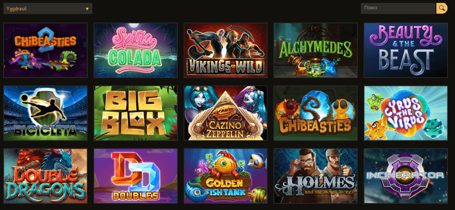Open the Chibeasties 2 game
This screenshot has width=455, height=210.
pyautogui.click(x=45, y=51)
